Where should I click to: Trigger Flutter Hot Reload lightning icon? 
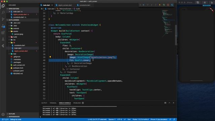(x=160, y=5)
